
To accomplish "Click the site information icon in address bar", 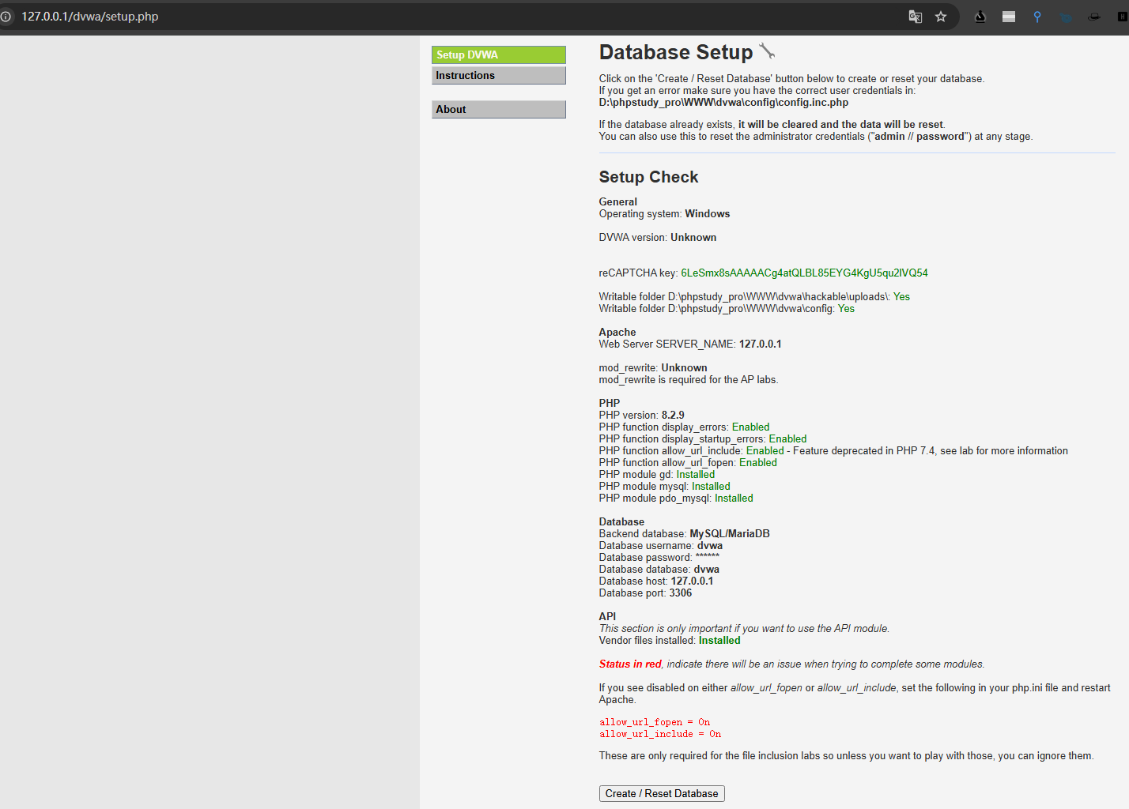I will tap(6, 16).
